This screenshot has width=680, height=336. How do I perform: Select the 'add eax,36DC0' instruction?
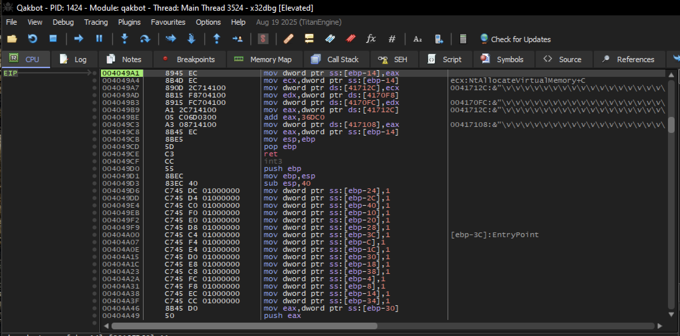294,117
